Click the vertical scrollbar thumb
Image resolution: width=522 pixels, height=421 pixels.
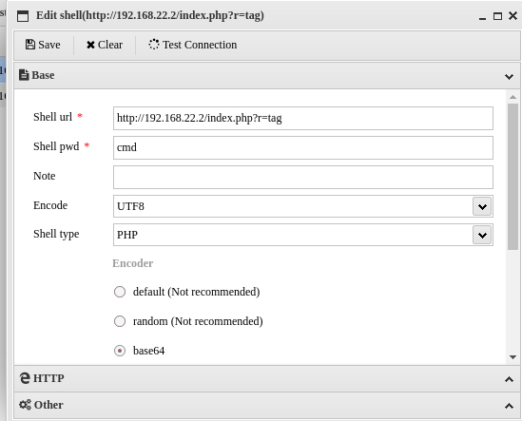(x=512, y=177)
